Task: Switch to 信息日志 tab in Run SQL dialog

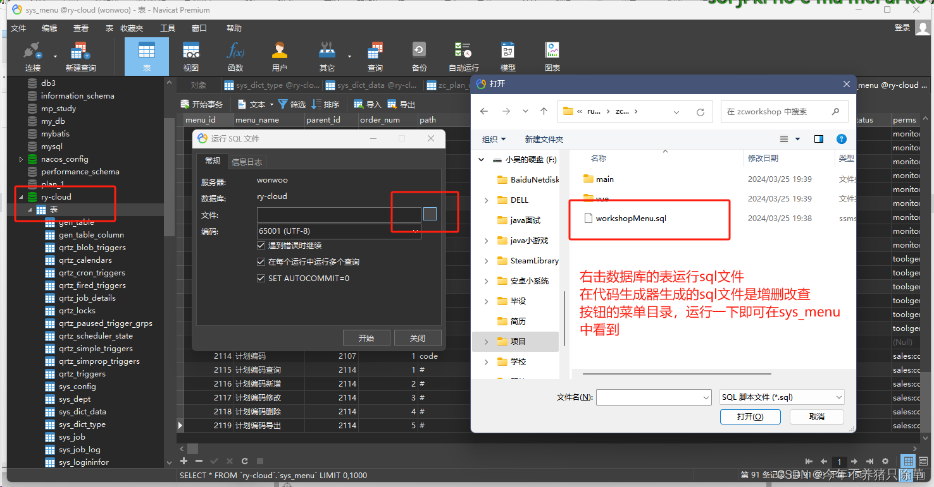Action: [x=247, y=162]
